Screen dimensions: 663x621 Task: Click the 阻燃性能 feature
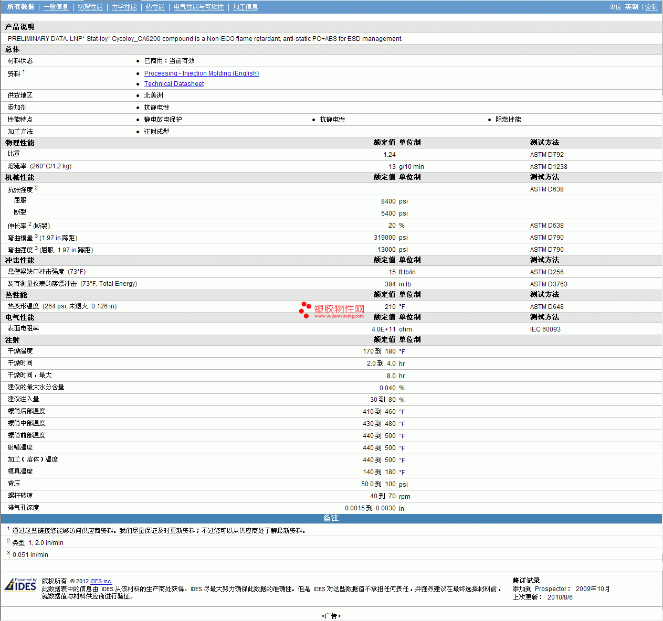(x=508, y=120)
